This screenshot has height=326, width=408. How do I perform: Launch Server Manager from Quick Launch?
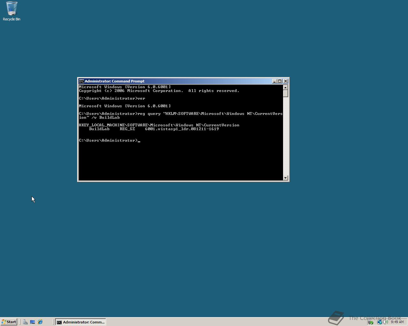[x=25, y=322]
